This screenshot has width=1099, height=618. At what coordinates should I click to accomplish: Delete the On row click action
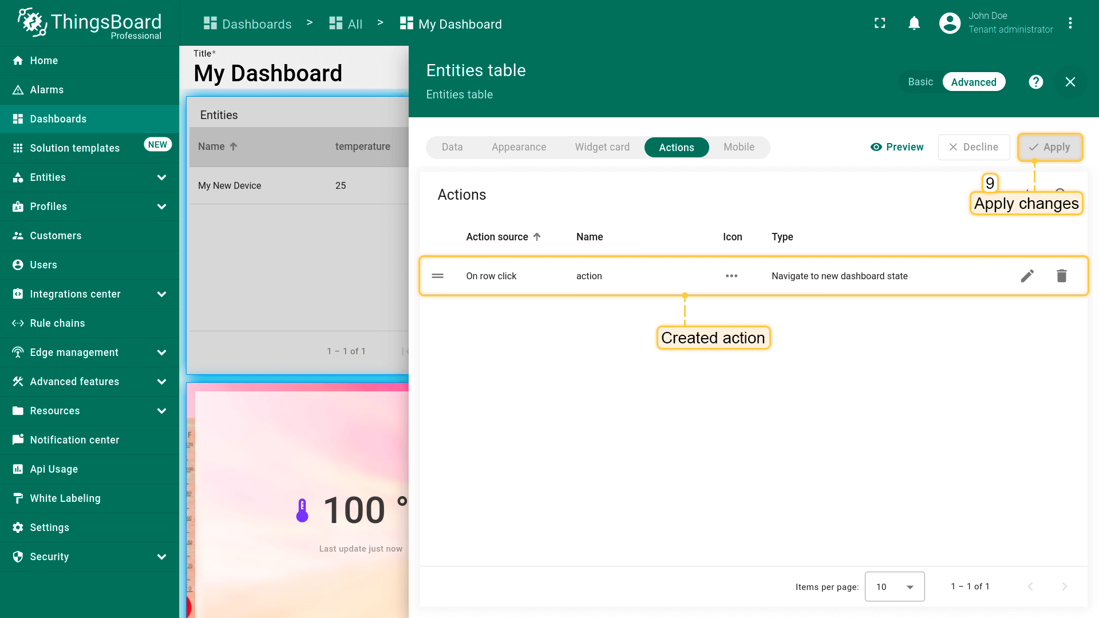pyautogui.click(x=1062, y=276)
